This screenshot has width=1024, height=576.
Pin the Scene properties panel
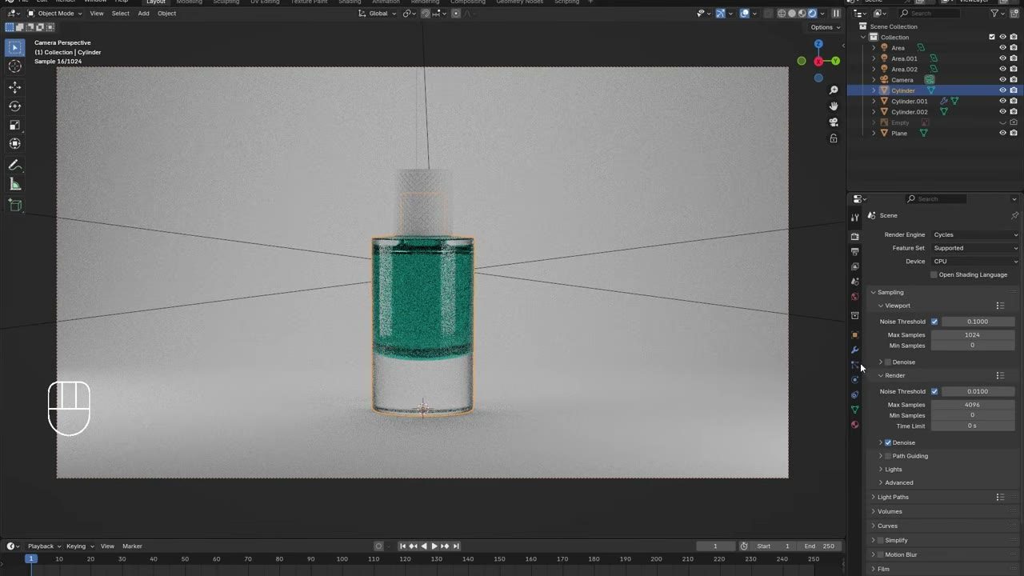(1014, 215)
